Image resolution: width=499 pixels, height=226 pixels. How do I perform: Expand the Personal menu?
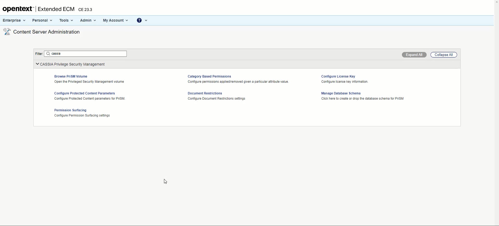[42, 20]
